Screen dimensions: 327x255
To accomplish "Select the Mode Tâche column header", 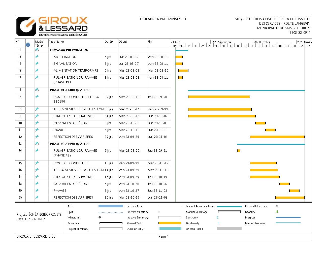I will point(41,43).
